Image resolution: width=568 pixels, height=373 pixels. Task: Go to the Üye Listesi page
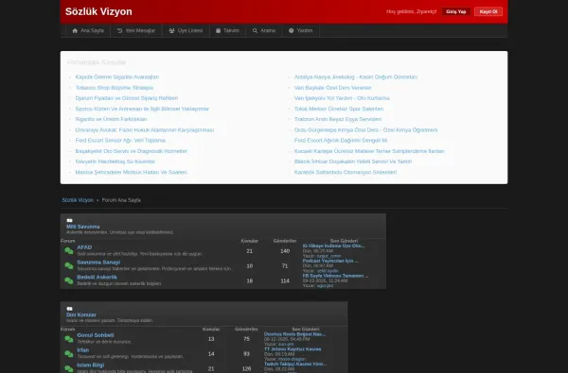(x=186, y=31)
